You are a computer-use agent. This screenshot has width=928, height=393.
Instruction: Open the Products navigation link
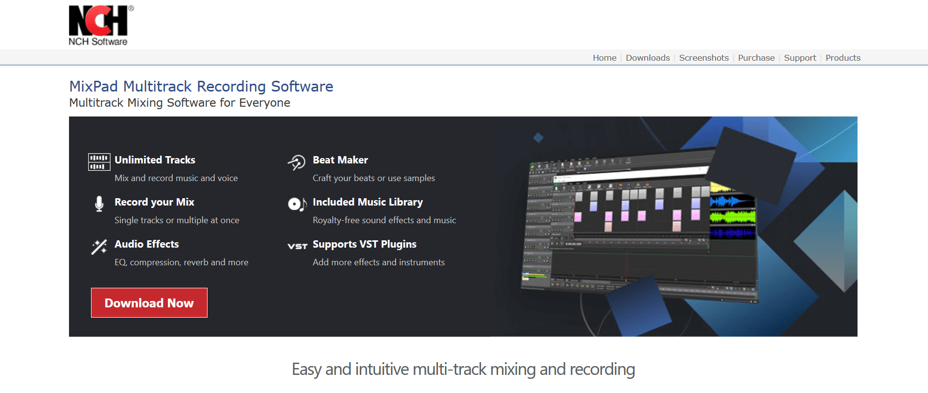pyautogui.click(x=843, y=58)
